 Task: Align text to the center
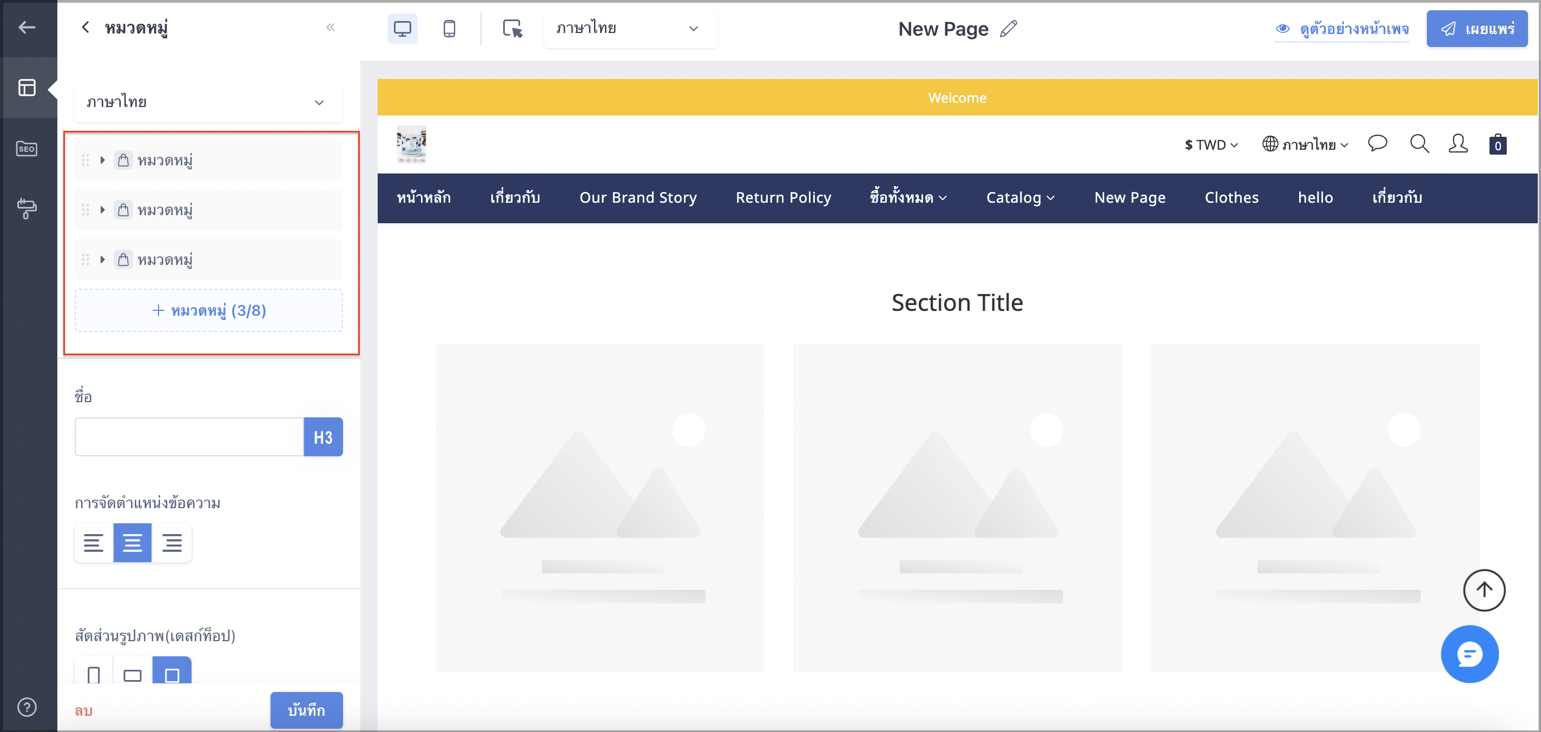point(132,543)
